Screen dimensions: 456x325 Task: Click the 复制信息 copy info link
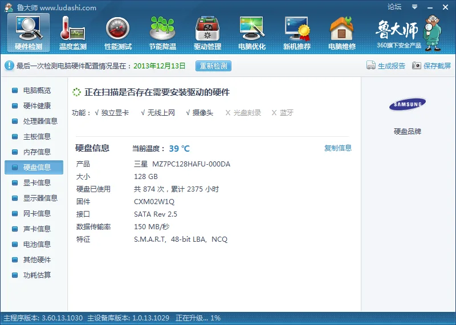coord(337,148)
